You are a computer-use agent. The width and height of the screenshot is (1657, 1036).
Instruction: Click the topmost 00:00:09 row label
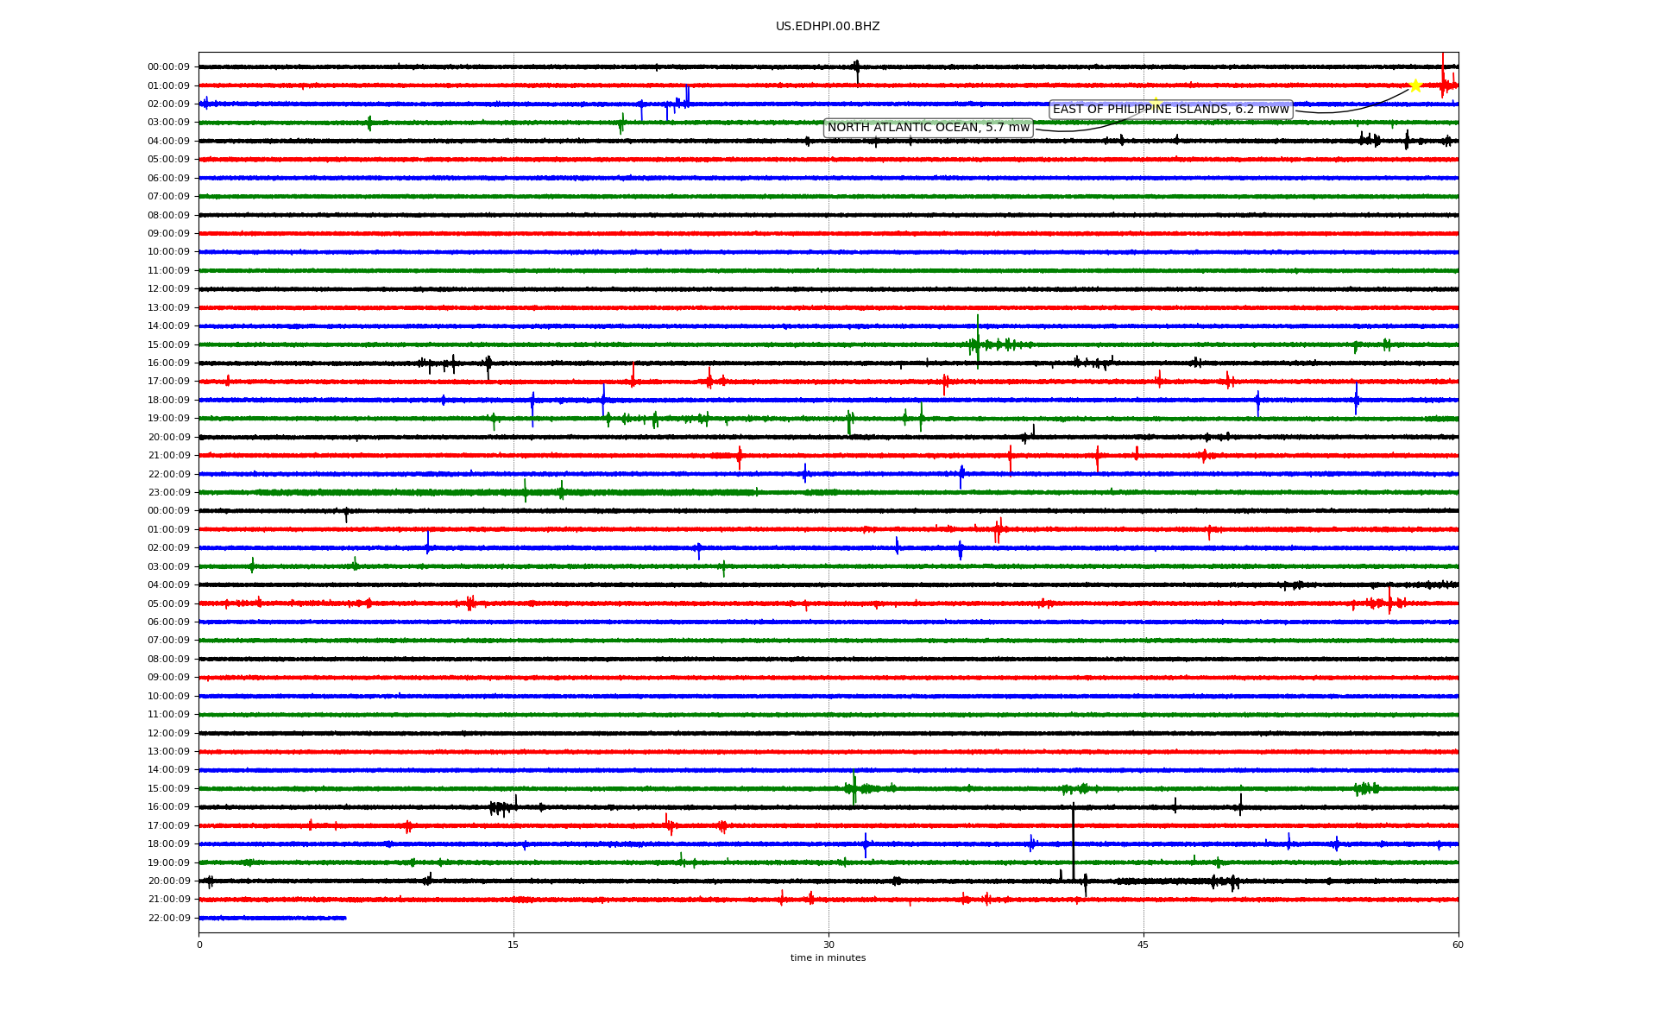pos(169,67)
